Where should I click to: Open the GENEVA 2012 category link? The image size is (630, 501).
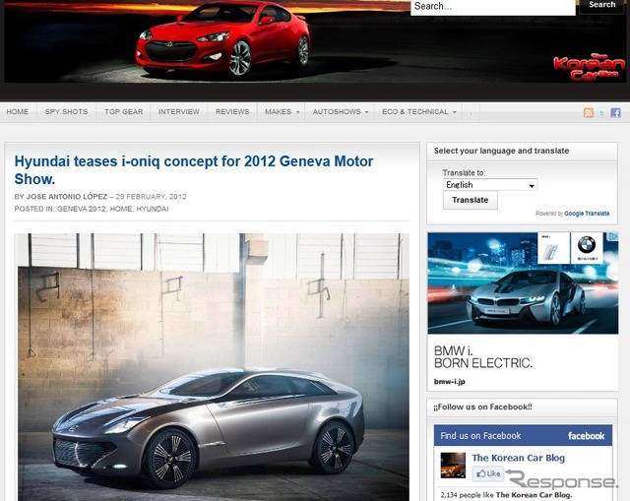[x=82, y=209]
